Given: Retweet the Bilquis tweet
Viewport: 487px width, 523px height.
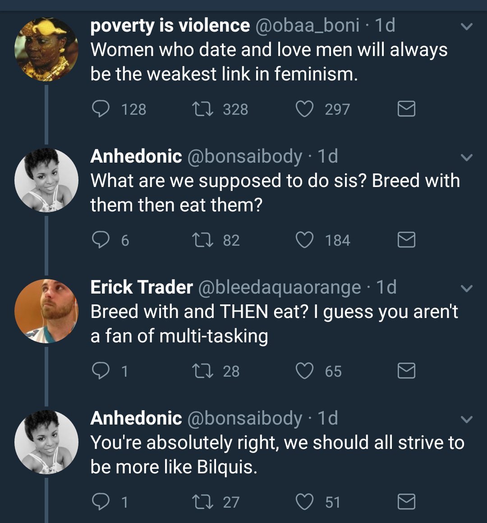Looking at the screenshot, I should (201, 502).
